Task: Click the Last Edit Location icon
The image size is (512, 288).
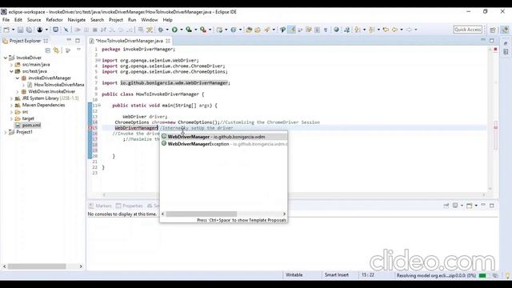Action: point(386,30)
